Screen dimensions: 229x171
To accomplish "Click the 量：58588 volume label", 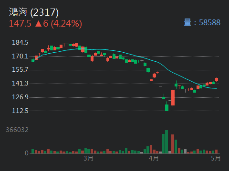I will point(202,22).
